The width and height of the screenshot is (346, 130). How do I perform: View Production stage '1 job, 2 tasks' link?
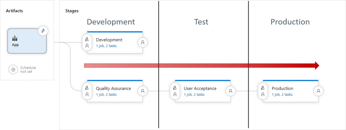pyautogui.click(x=282, y=95)
